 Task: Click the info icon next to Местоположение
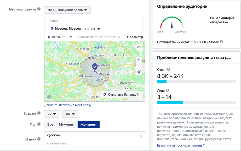[39, 9]
